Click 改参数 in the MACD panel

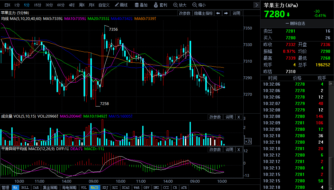[x=215, y=149]
